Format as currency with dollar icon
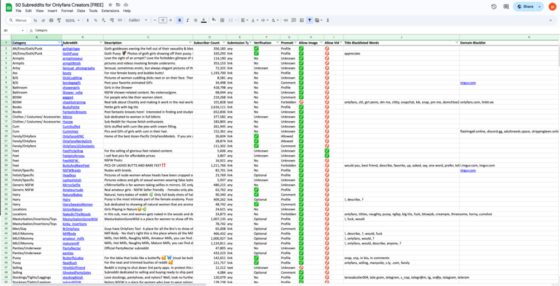This screenshot has width=560, height=286. 88,21
